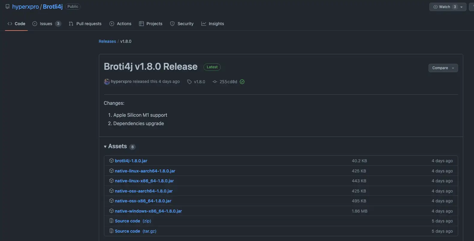Image resolution: width=474 pixels, height=241 pixels.
Task: Click the Pull requests branch icon
Action: tap(71, 24)
